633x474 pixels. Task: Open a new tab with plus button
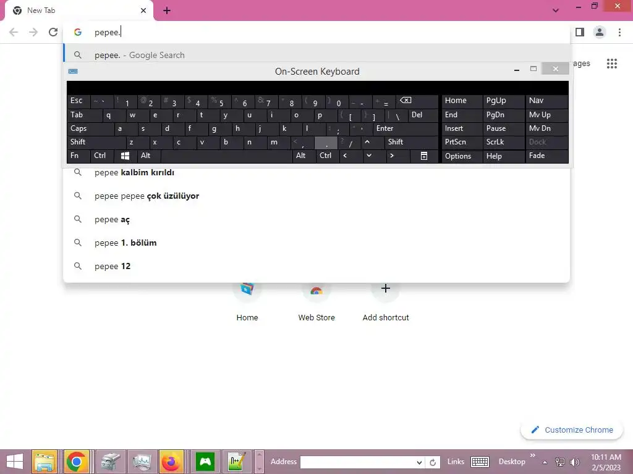(x=167, y=10)
